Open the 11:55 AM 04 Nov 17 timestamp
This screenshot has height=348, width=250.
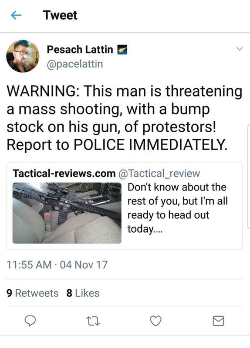click(x=57, y=264)
